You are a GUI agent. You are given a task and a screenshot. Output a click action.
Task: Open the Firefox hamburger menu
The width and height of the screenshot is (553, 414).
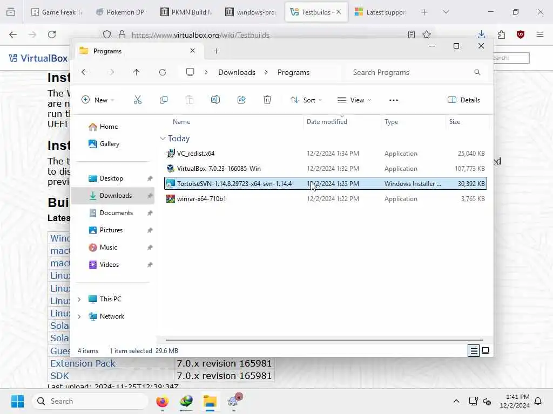coord(539,34)
